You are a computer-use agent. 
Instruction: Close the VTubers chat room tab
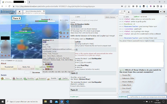click(x=124, y=11)
